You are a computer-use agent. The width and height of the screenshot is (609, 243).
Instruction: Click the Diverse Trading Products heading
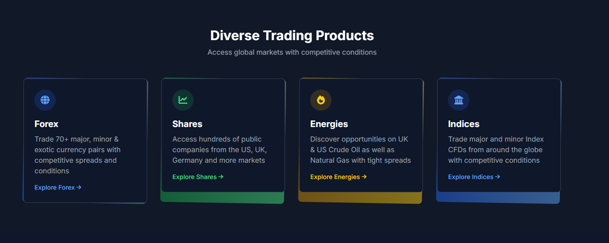click(292, 35)
